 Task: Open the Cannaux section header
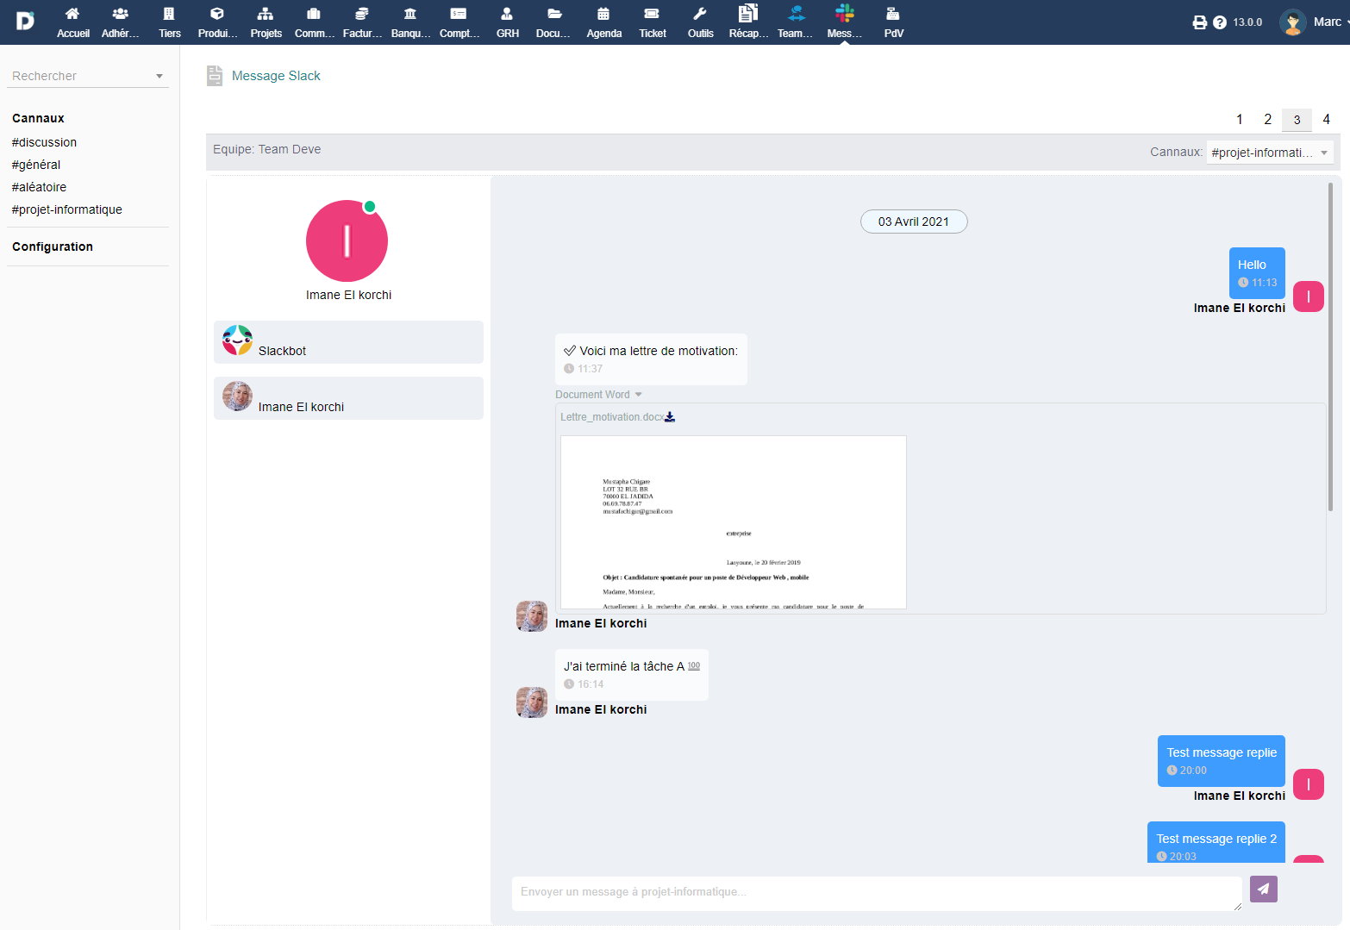click(x=38, y=118)
